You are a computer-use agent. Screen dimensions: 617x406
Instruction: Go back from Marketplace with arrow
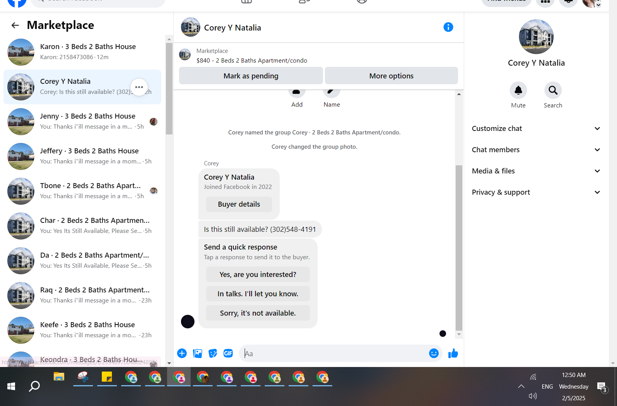(15, 25)
